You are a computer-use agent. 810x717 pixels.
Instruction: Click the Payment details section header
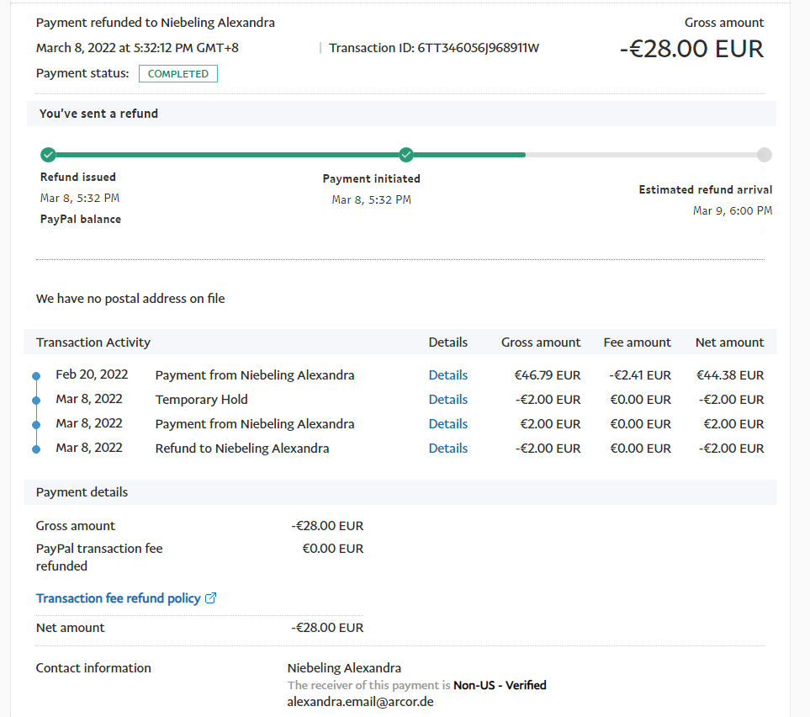coord(82,491)
